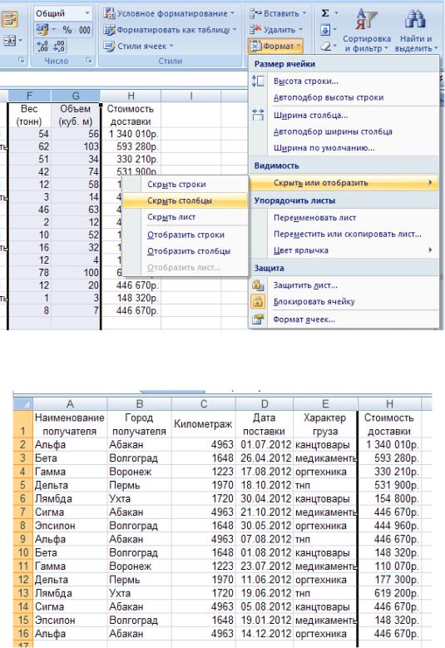This screenshot has height=648, width=445.
Task: Expand the AutoSum dropdown arrow
Action: (336, 13)
